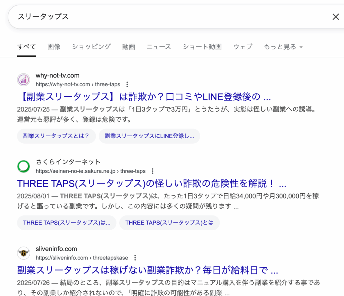Image resolution: width=344 pixels, height=296 pixels.
Task: Clear the search box with the X icon
Action: pos(336,17)
